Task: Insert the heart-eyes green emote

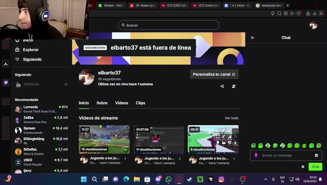Action: [x=319, y=146]
